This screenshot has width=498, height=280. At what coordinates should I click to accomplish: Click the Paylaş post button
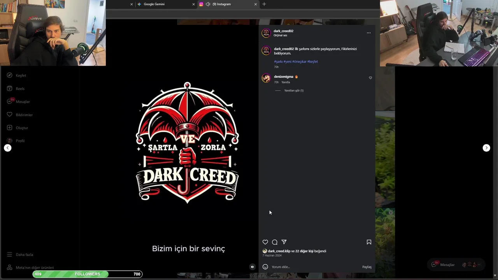pos(367,267)
